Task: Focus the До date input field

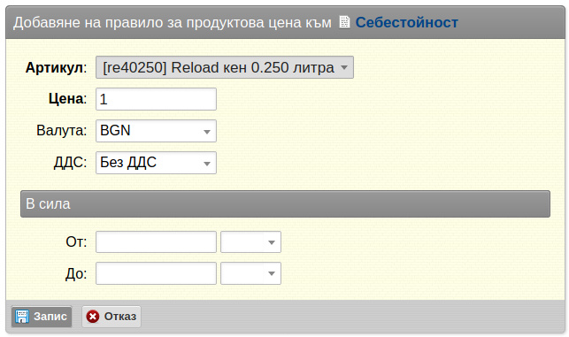Action: [x=156, y=273]
